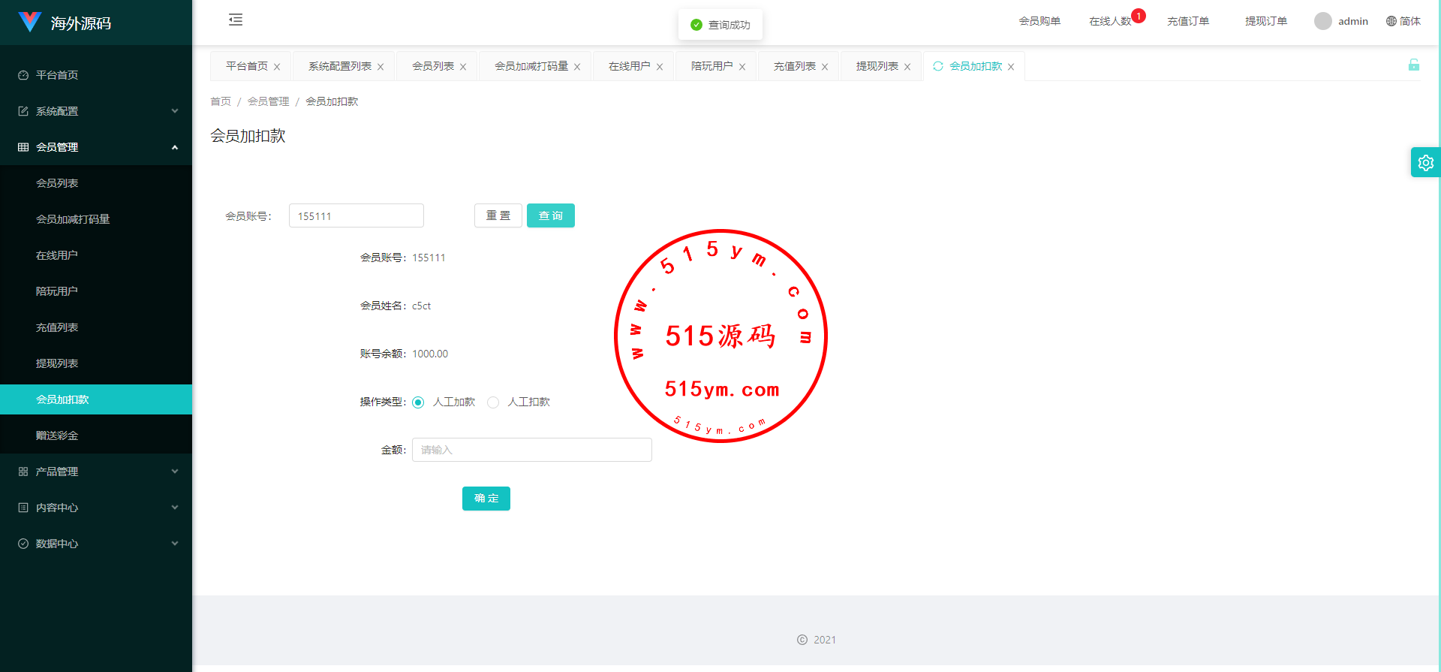Focus the 金额 amount input field

click(531, 450)
